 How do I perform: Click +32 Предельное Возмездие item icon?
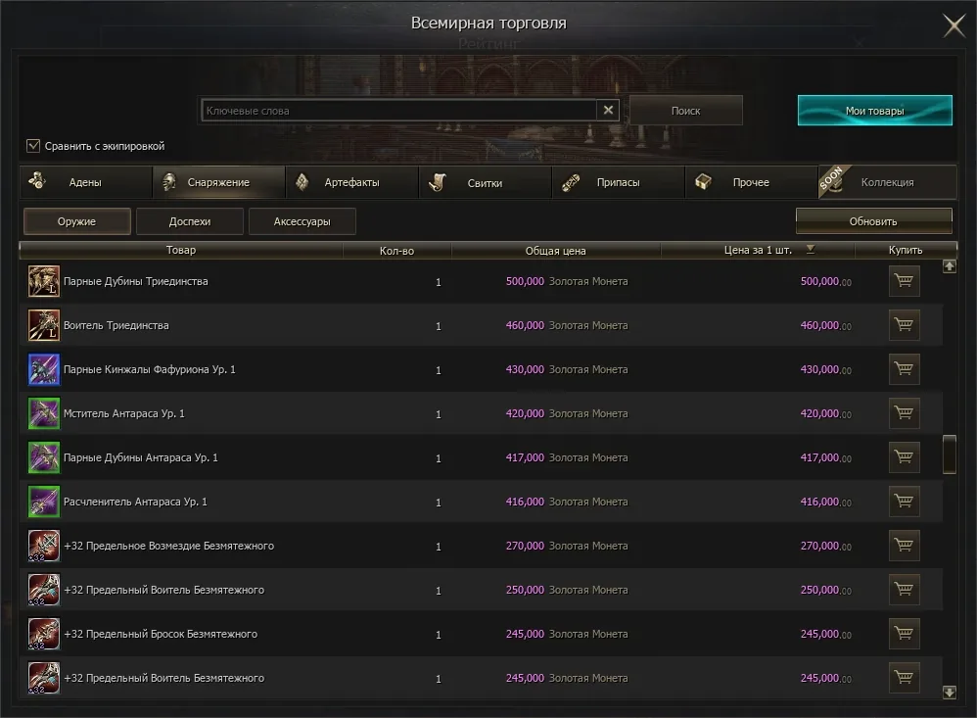pos(44,546)
